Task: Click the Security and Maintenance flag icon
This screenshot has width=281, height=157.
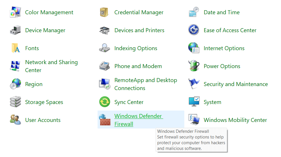Action: click(194, 83)
